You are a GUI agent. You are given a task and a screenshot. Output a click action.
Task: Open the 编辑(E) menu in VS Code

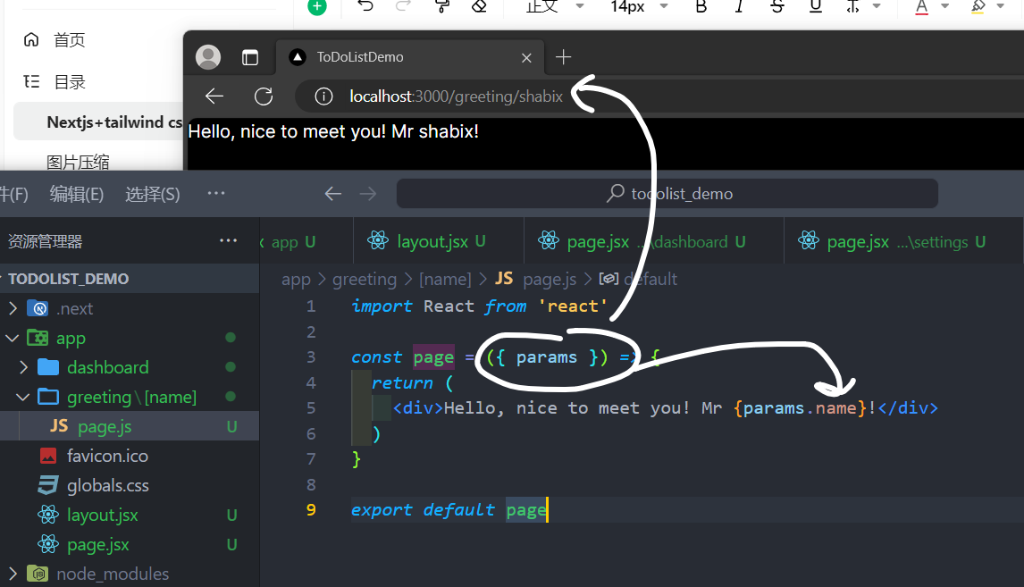tap(77, 194)
